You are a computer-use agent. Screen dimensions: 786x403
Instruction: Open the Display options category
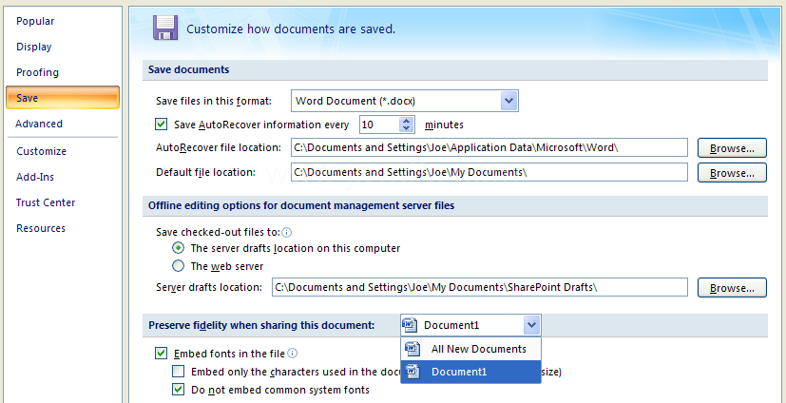pyautogui.click(x=33, y=47)
